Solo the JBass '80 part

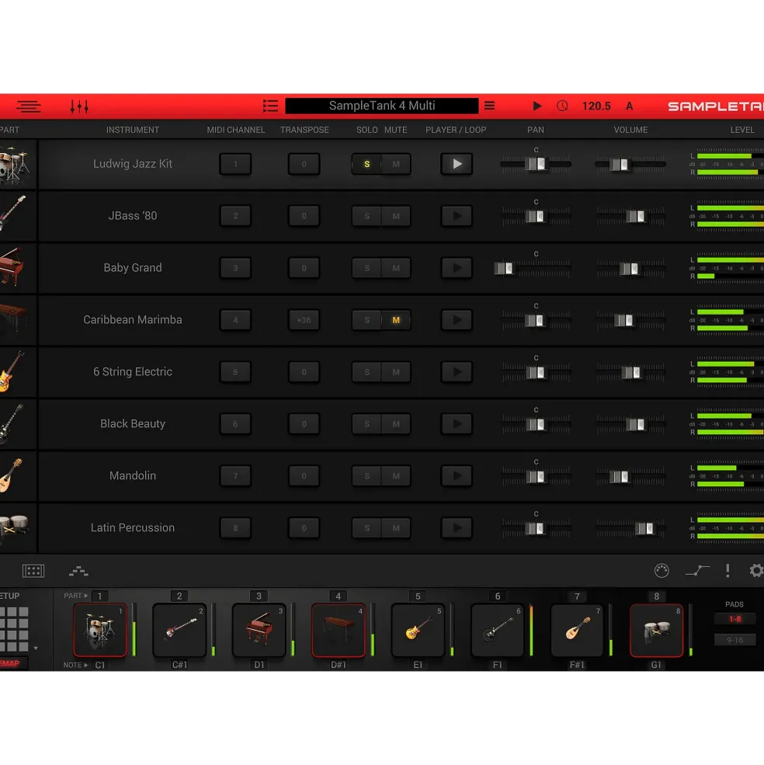tap(367, 216)
